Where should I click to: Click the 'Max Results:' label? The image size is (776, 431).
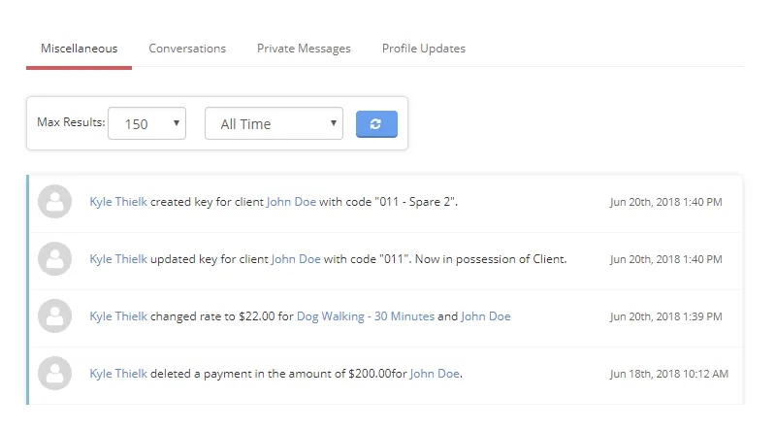71,122
